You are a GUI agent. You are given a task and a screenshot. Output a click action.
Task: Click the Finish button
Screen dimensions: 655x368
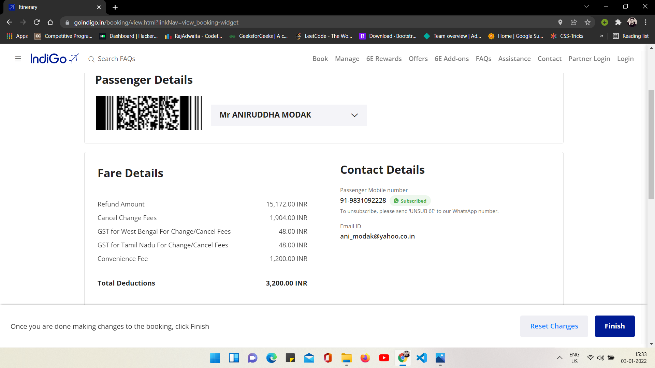pos(614,326)
